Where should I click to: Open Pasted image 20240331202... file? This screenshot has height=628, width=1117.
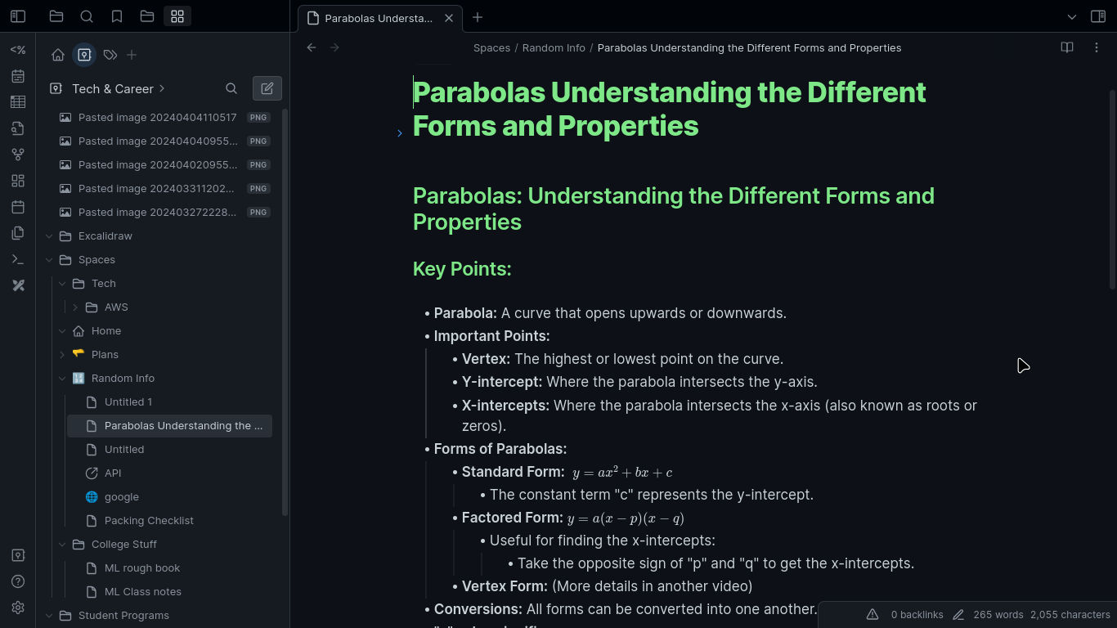tap(156, 189)
